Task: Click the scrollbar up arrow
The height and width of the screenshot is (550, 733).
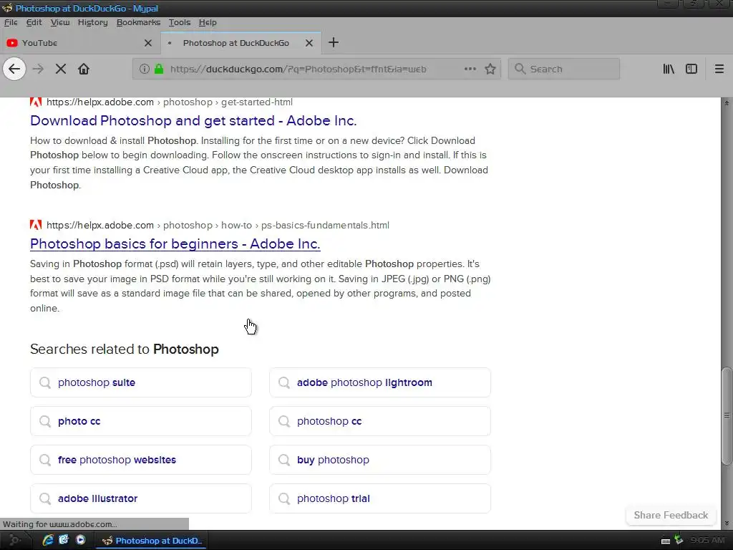Action: [x=727, y=103]
